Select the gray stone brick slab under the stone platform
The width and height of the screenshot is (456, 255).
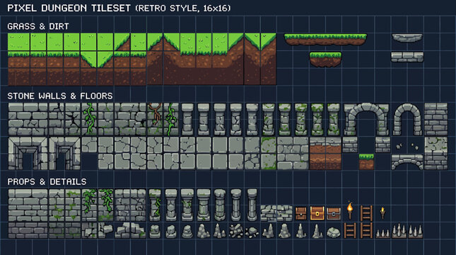point(407,57)
